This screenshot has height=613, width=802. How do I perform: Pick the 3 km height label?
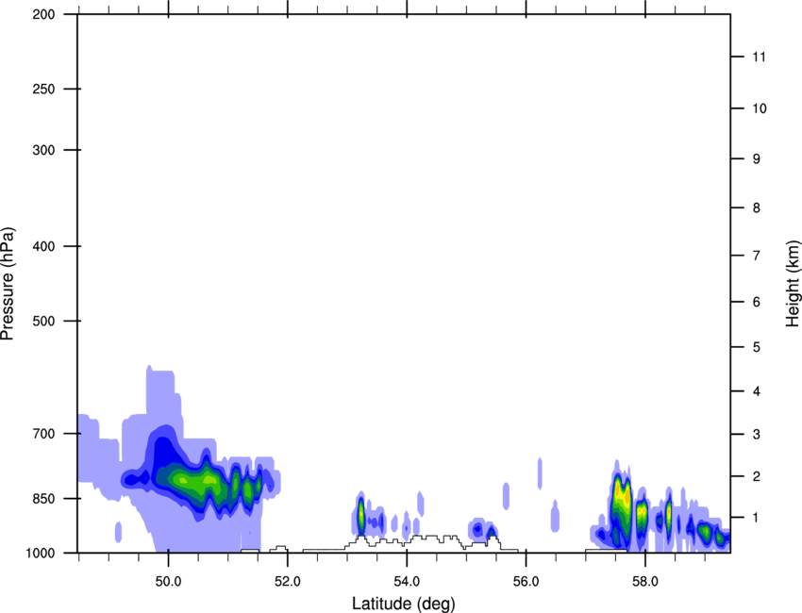pos(757,434)
